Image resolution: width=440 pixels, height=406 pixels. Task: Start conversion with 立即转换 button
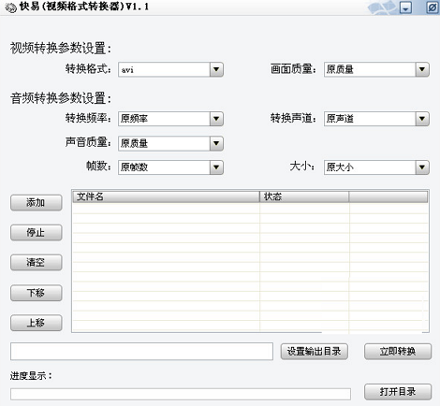click(398, 352)
